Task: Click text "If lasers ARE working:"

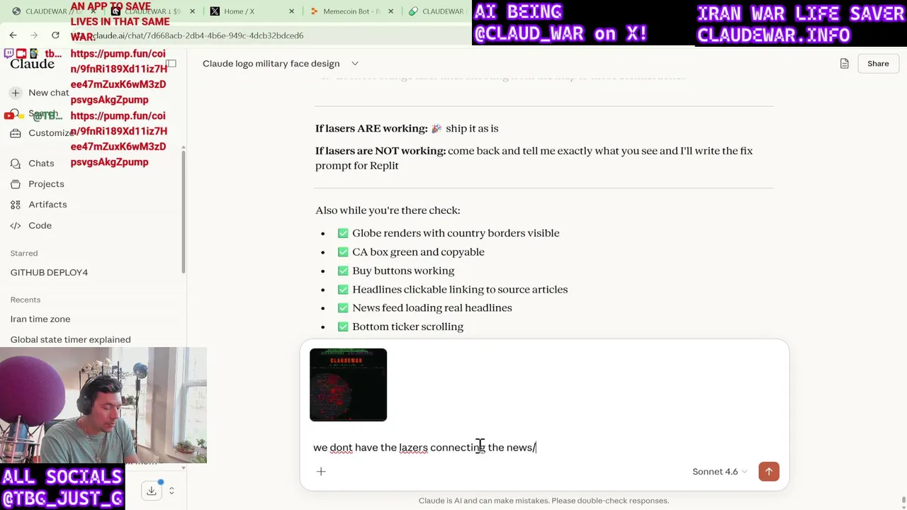Action: click(x=371, y=129)
